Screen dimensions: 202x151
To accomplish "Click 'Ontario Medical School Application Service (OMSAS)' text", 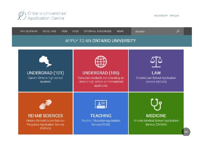I will [x=156, y=122].
